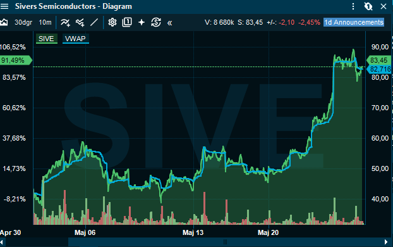This screenshot has height=247, width=393.
Task: Click the 70,00 price axis label
Action: click(380, 108)
